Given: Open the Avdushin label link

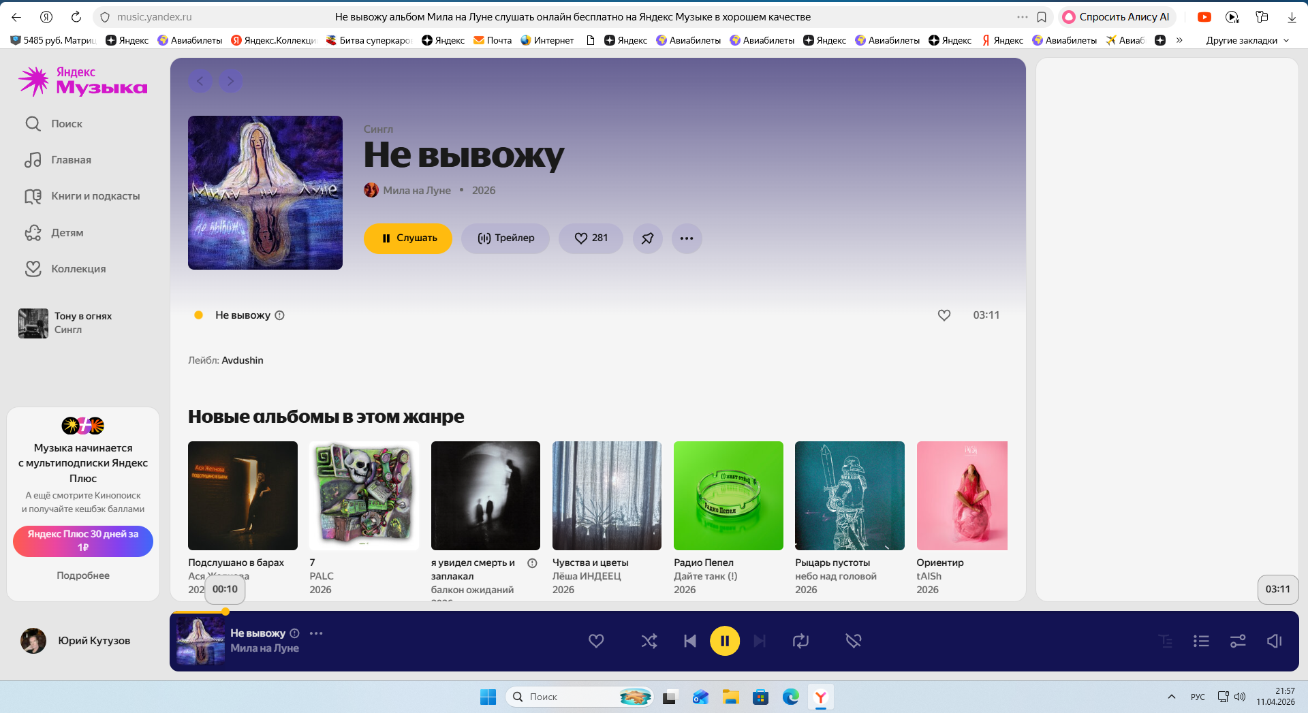Looking at the screenshot, I should pos(243,360).
